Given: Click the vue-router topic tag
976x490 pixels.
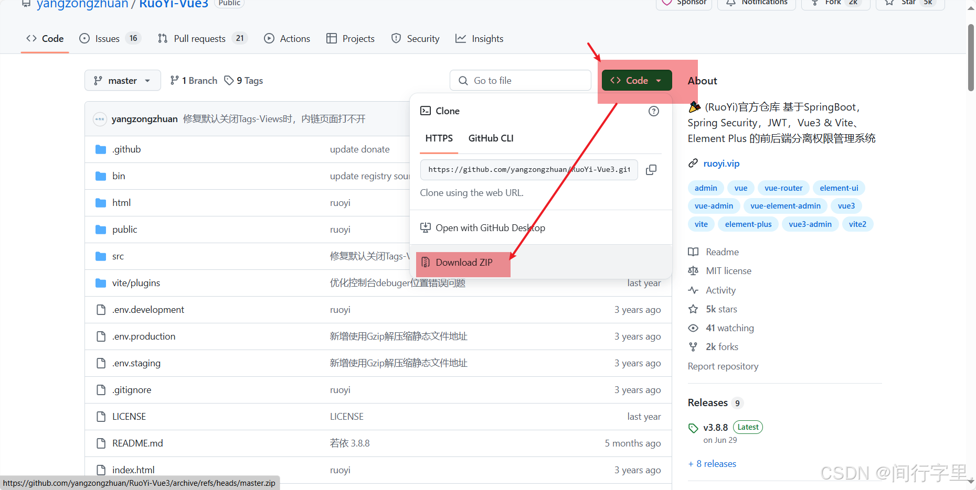Looking at the screenshot, I should 783,188.
